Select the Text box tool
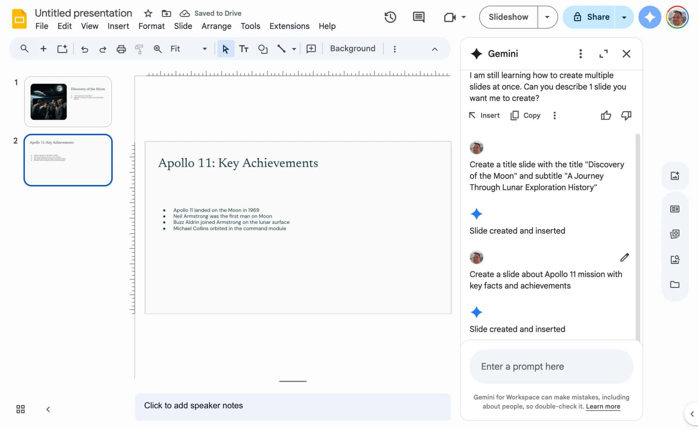 click(244, 49)
